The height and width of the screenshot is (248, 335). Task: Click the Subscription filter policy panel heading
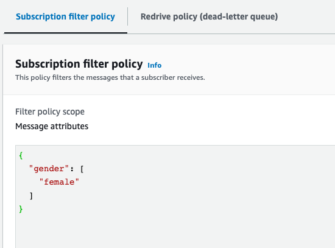coord(79,64)
